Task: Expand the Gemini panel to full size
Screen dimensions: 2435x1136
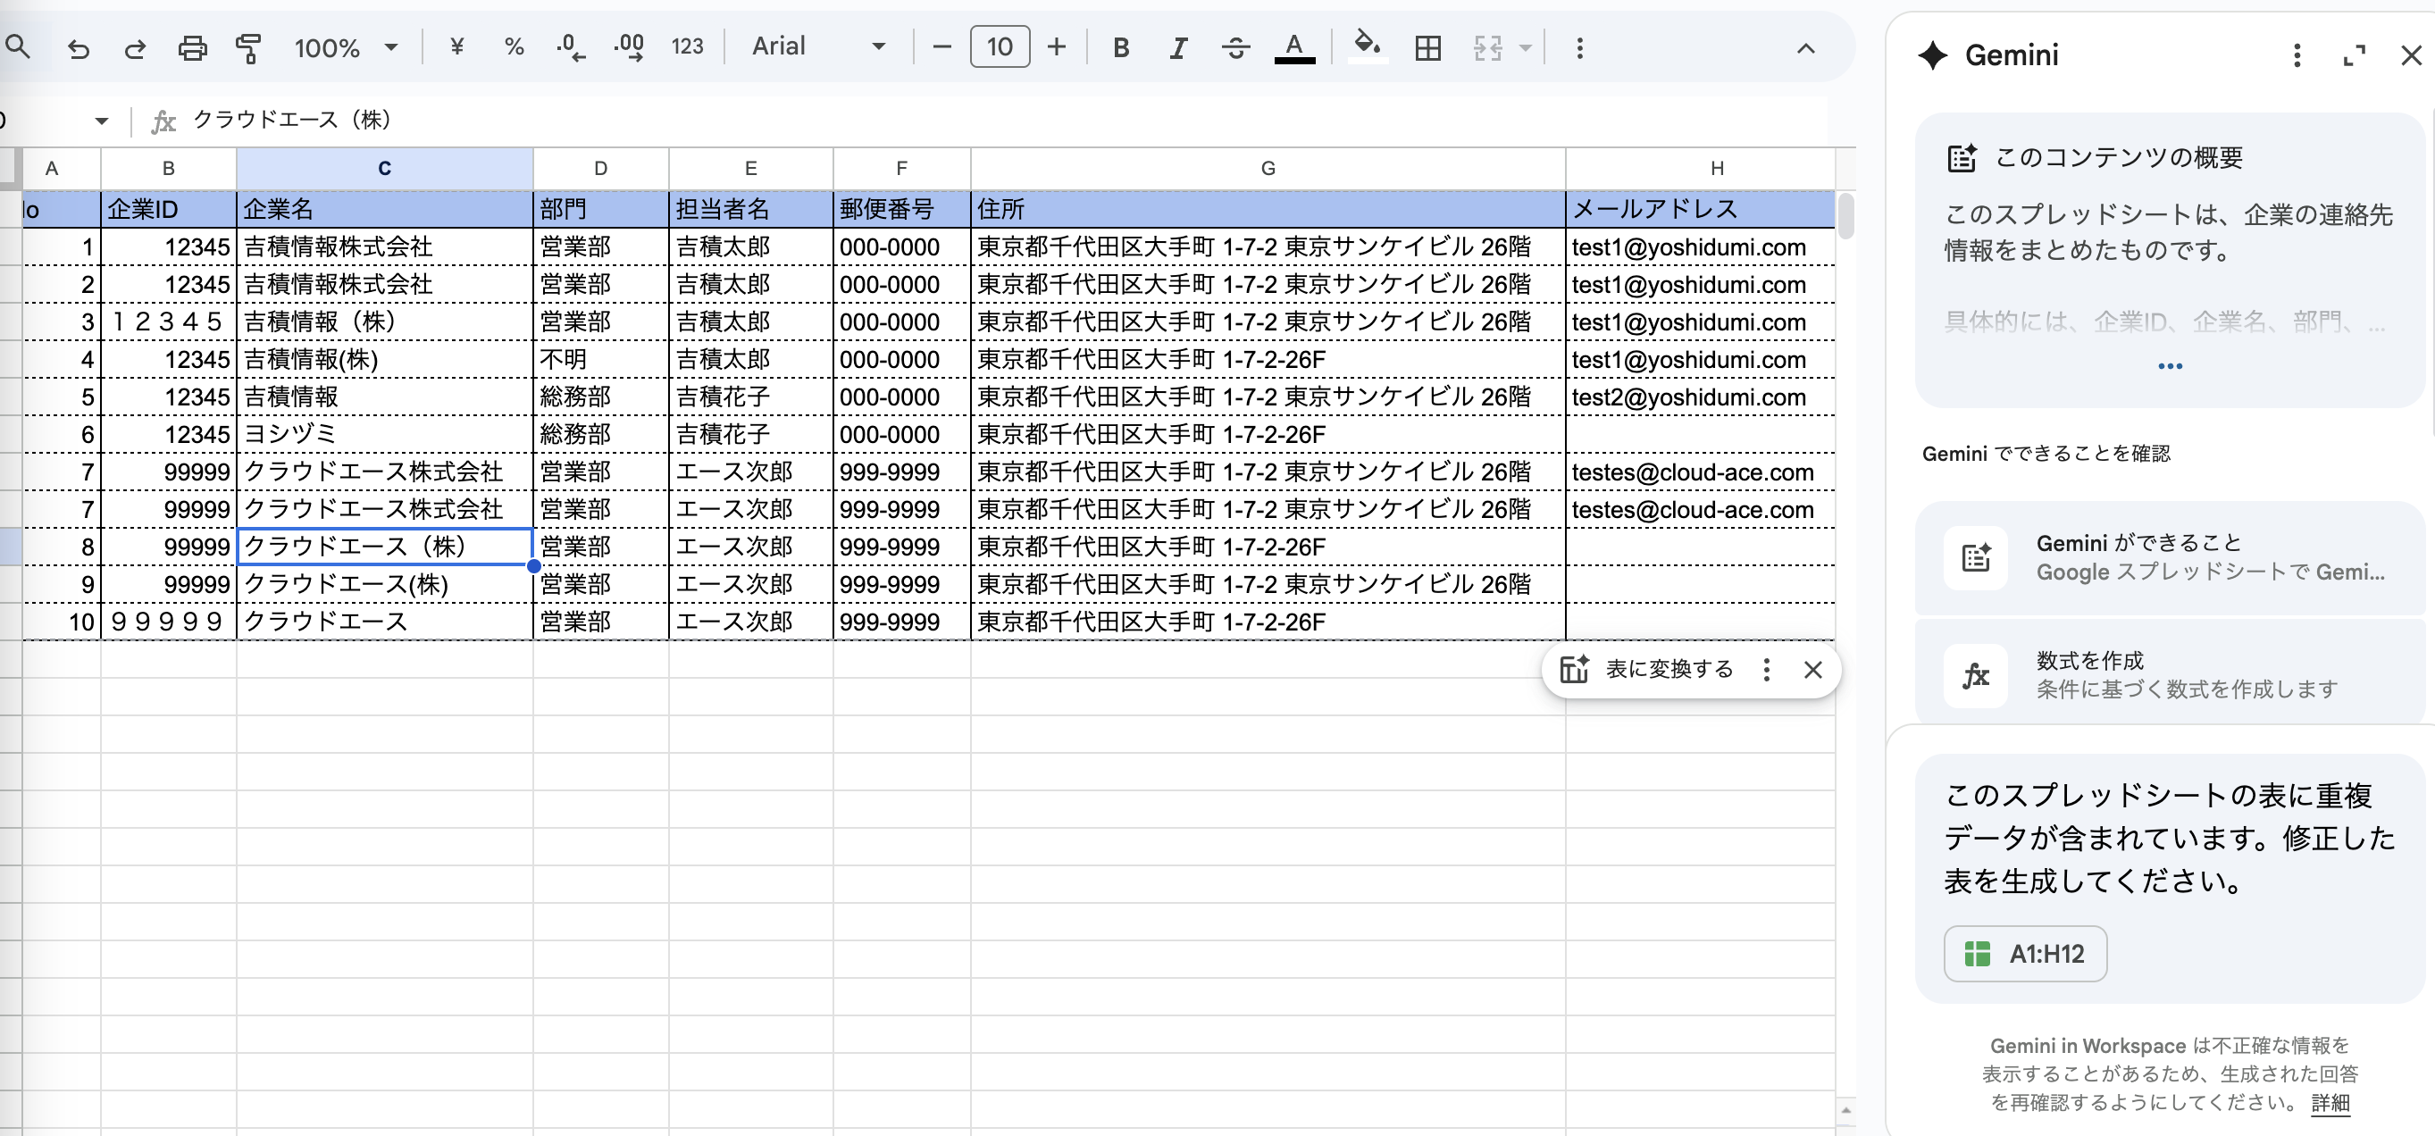Action: 2354,55
